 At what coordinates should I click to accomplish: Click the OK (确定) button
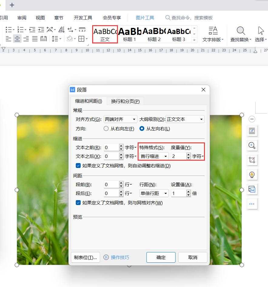click(x=161, y=257)
